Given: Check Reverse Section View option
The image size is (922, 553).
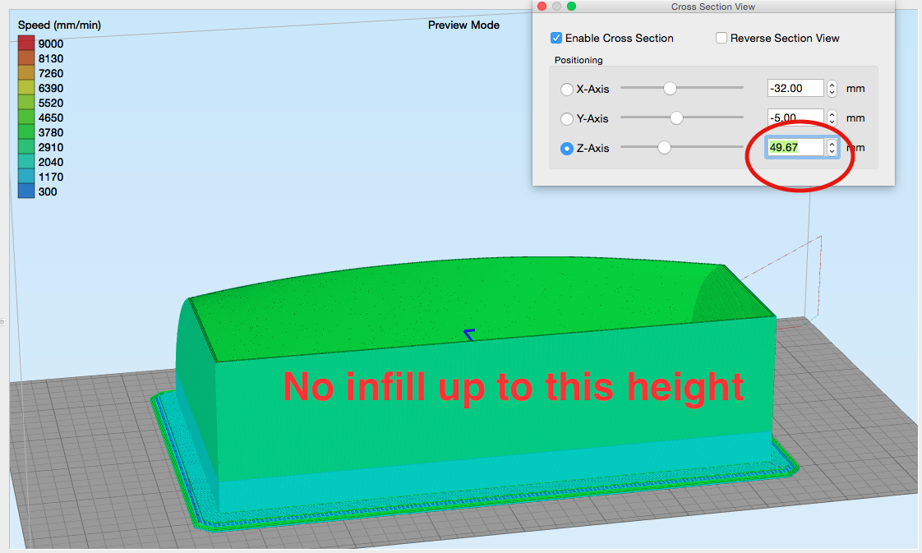Looking at the screenshot, I should (x=721, y=38).
